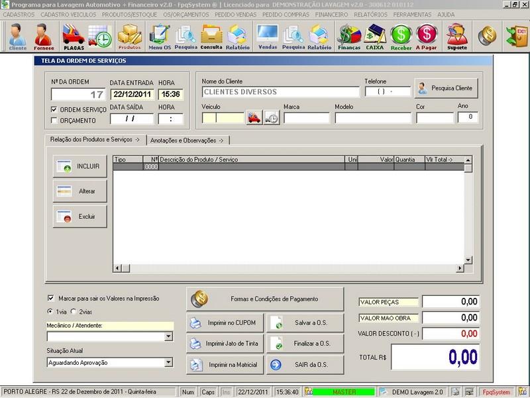
Task: Click the Pesquisa Cliente button
Action: click(x=446, y=88)
